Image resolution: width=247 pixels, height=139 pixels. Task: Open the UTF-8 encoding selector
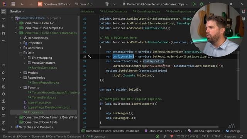point(216,136)
